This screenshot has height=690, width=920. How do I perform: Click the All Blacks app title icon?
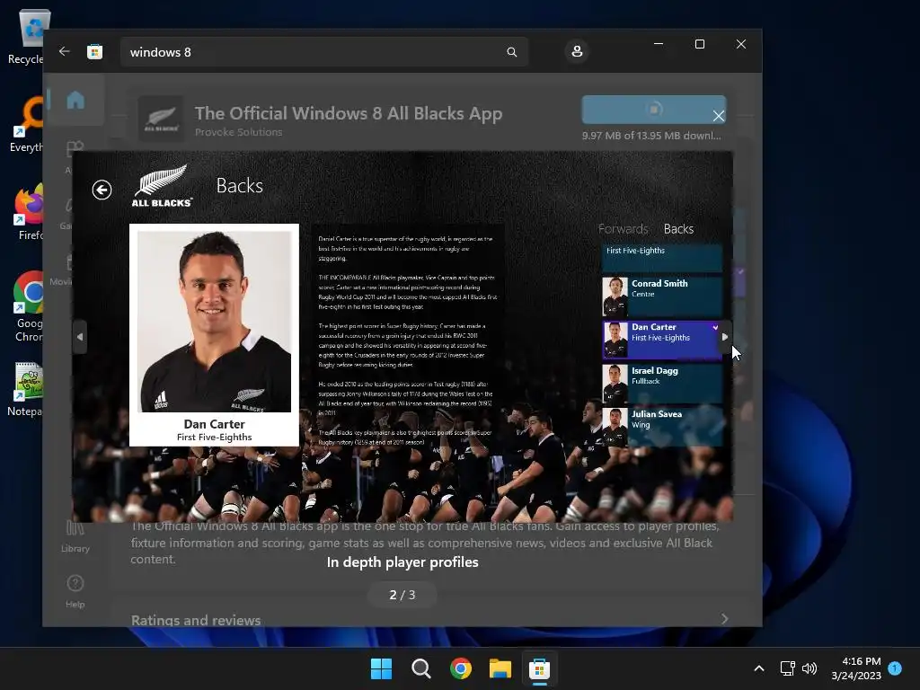click(161, 119)
